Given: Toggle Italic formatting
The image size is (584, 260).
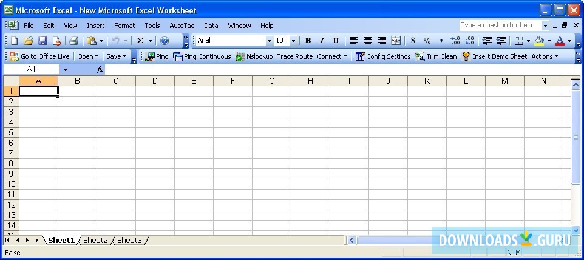Looking at the screenshot, I should [x=322, y=41].
